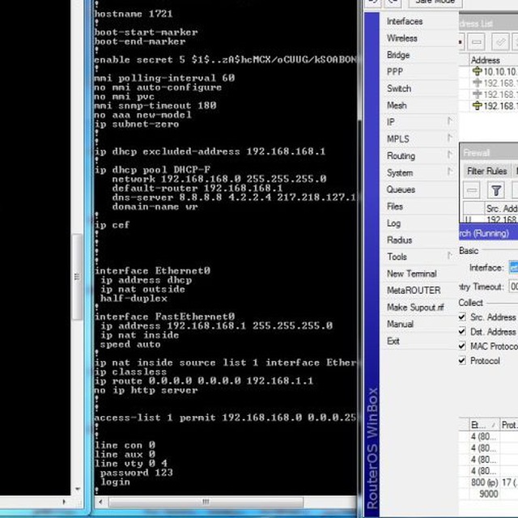This screenshot has height=518, width=518.
Task: Click the 'ip dhcp pool DHCP-F' line
Action: click(x=153, y=170)
